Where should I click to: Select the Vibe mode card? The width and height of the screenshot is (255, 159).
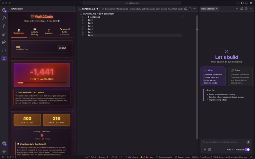coord(213,76)
